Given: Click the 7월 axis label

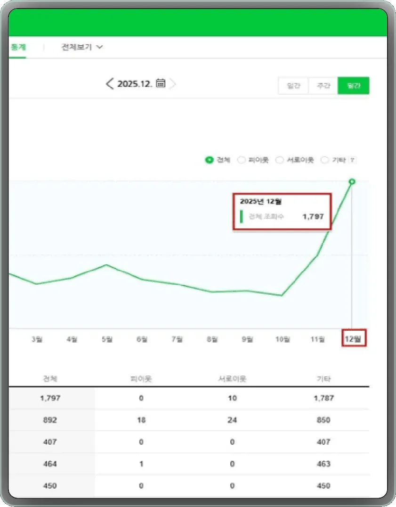Looking at the screenshot, I should coord(177,339).
